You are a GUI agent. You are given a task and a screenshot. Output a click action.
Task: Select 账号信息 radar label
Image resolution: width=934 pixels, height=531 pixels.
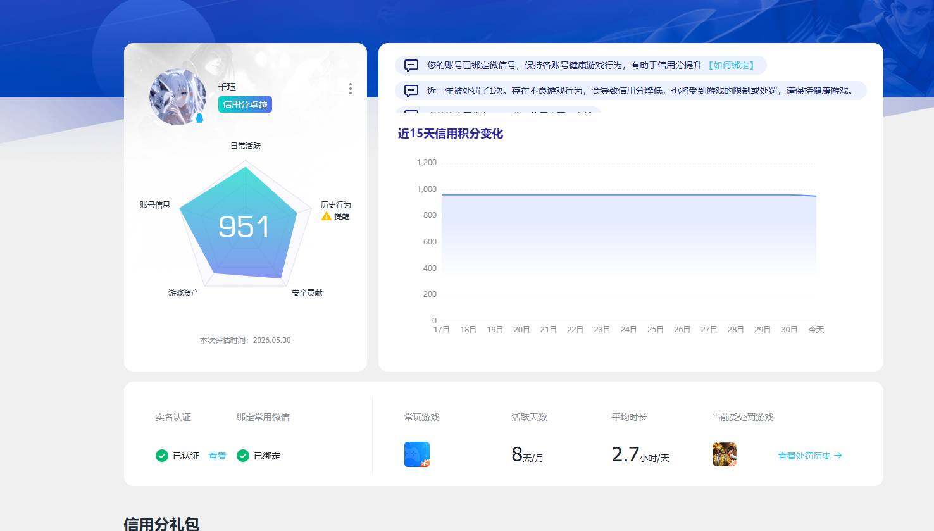click(155, 204)
